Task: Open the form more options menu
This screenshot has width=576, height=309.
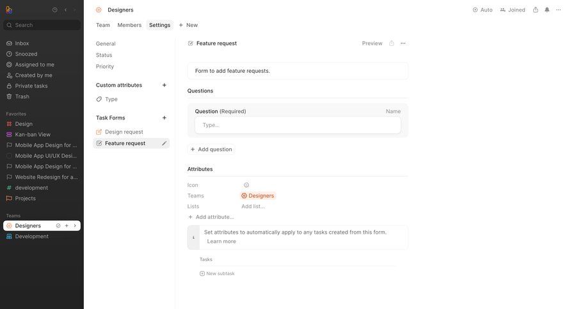Action: click(403, 43)
